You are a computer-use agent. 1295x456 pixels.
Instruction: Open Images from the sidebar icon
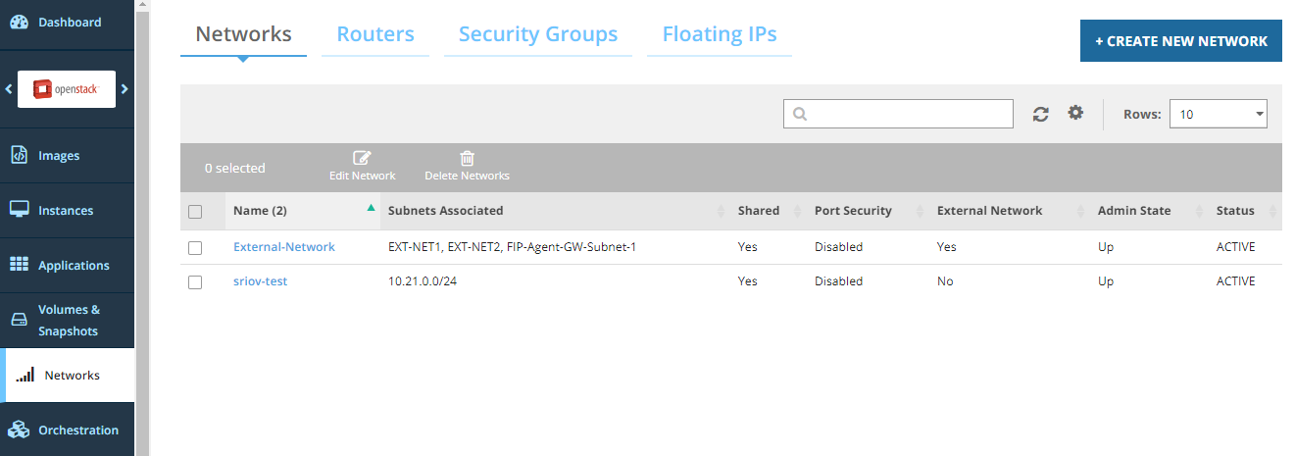pyautogui.click(x=19, y=156)
